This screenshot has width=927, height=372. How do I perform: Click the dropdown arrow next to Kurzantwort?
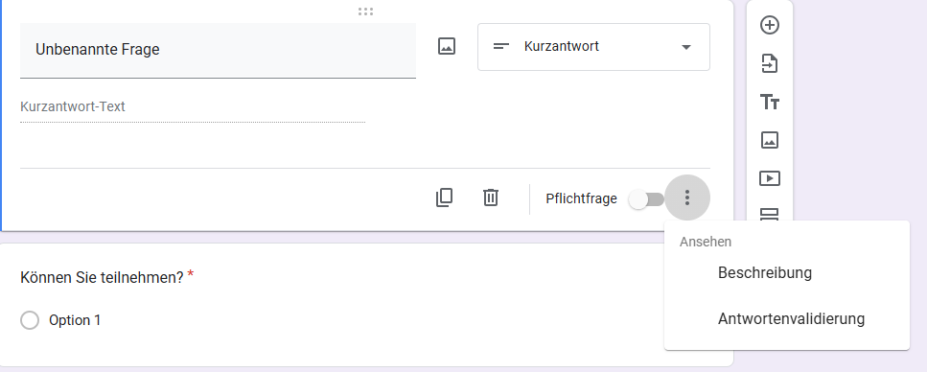(x=685, y=47)
